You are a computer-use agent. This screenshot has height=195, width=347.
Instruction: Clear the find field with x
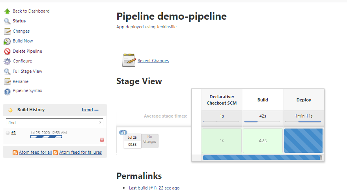coord(100,123)
